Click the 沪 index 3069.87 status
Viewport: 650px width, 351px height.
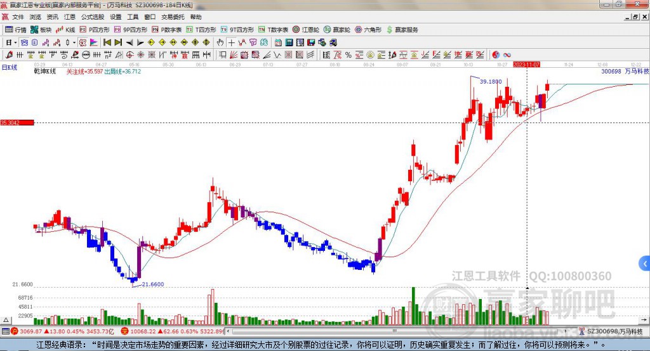coord(62,331)
